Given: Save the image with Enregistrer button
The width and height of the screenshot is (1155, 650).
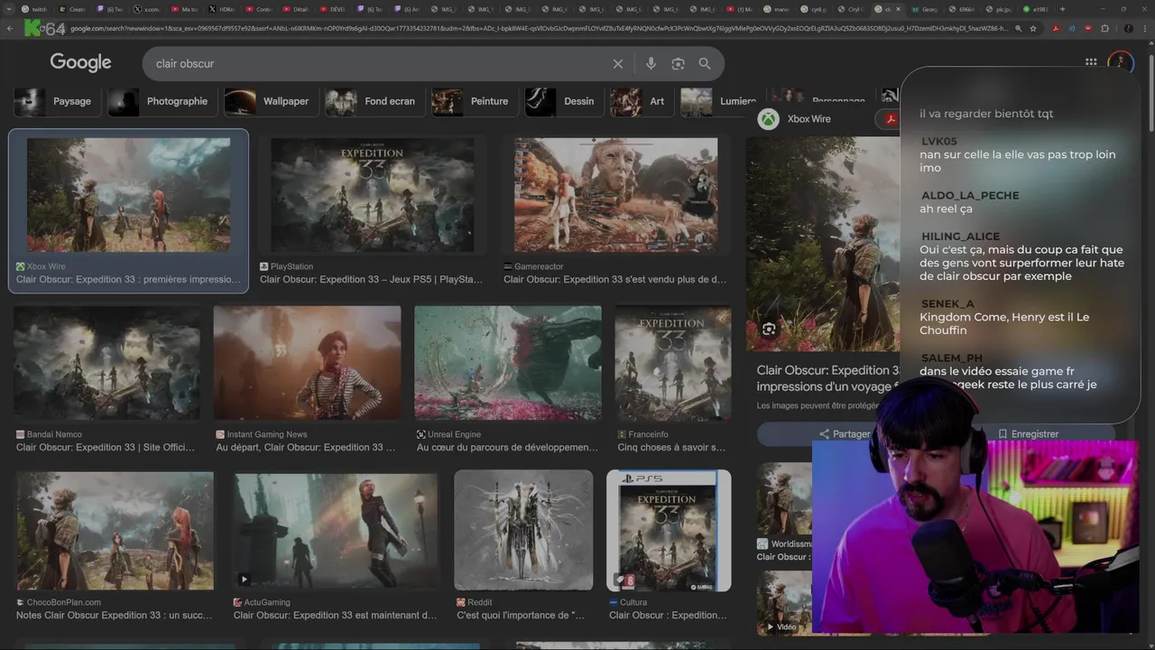Looking at the screenshot, I should pyautogui.click(x=1028, y=434).
